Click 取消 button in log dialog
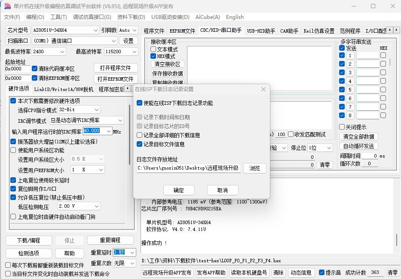 tap(223, 190)
